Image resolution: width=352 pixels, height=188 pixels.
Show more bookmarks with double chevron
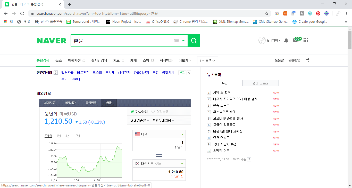coord(346,22)
